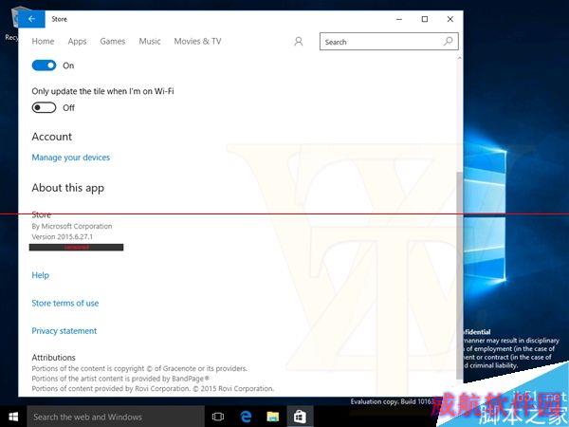
Task: Click the Version 2015.6.27.1 text
Action: pyautogui.click(x=62, y=236)
